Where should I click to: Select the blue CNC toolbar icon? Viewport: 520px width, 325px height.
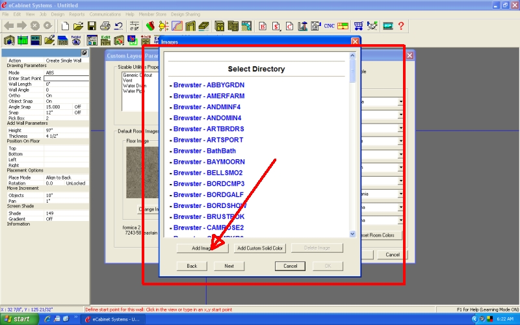[329, 26]
